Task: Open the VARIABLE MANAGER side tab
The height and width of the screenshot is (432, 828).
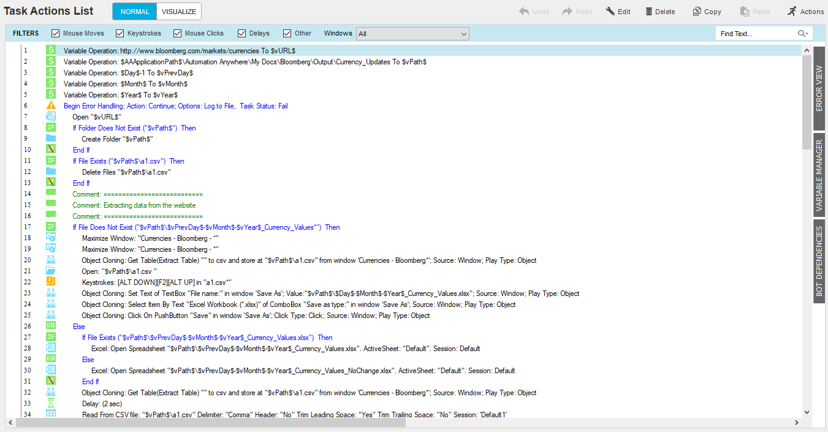Action: (819, 175)
